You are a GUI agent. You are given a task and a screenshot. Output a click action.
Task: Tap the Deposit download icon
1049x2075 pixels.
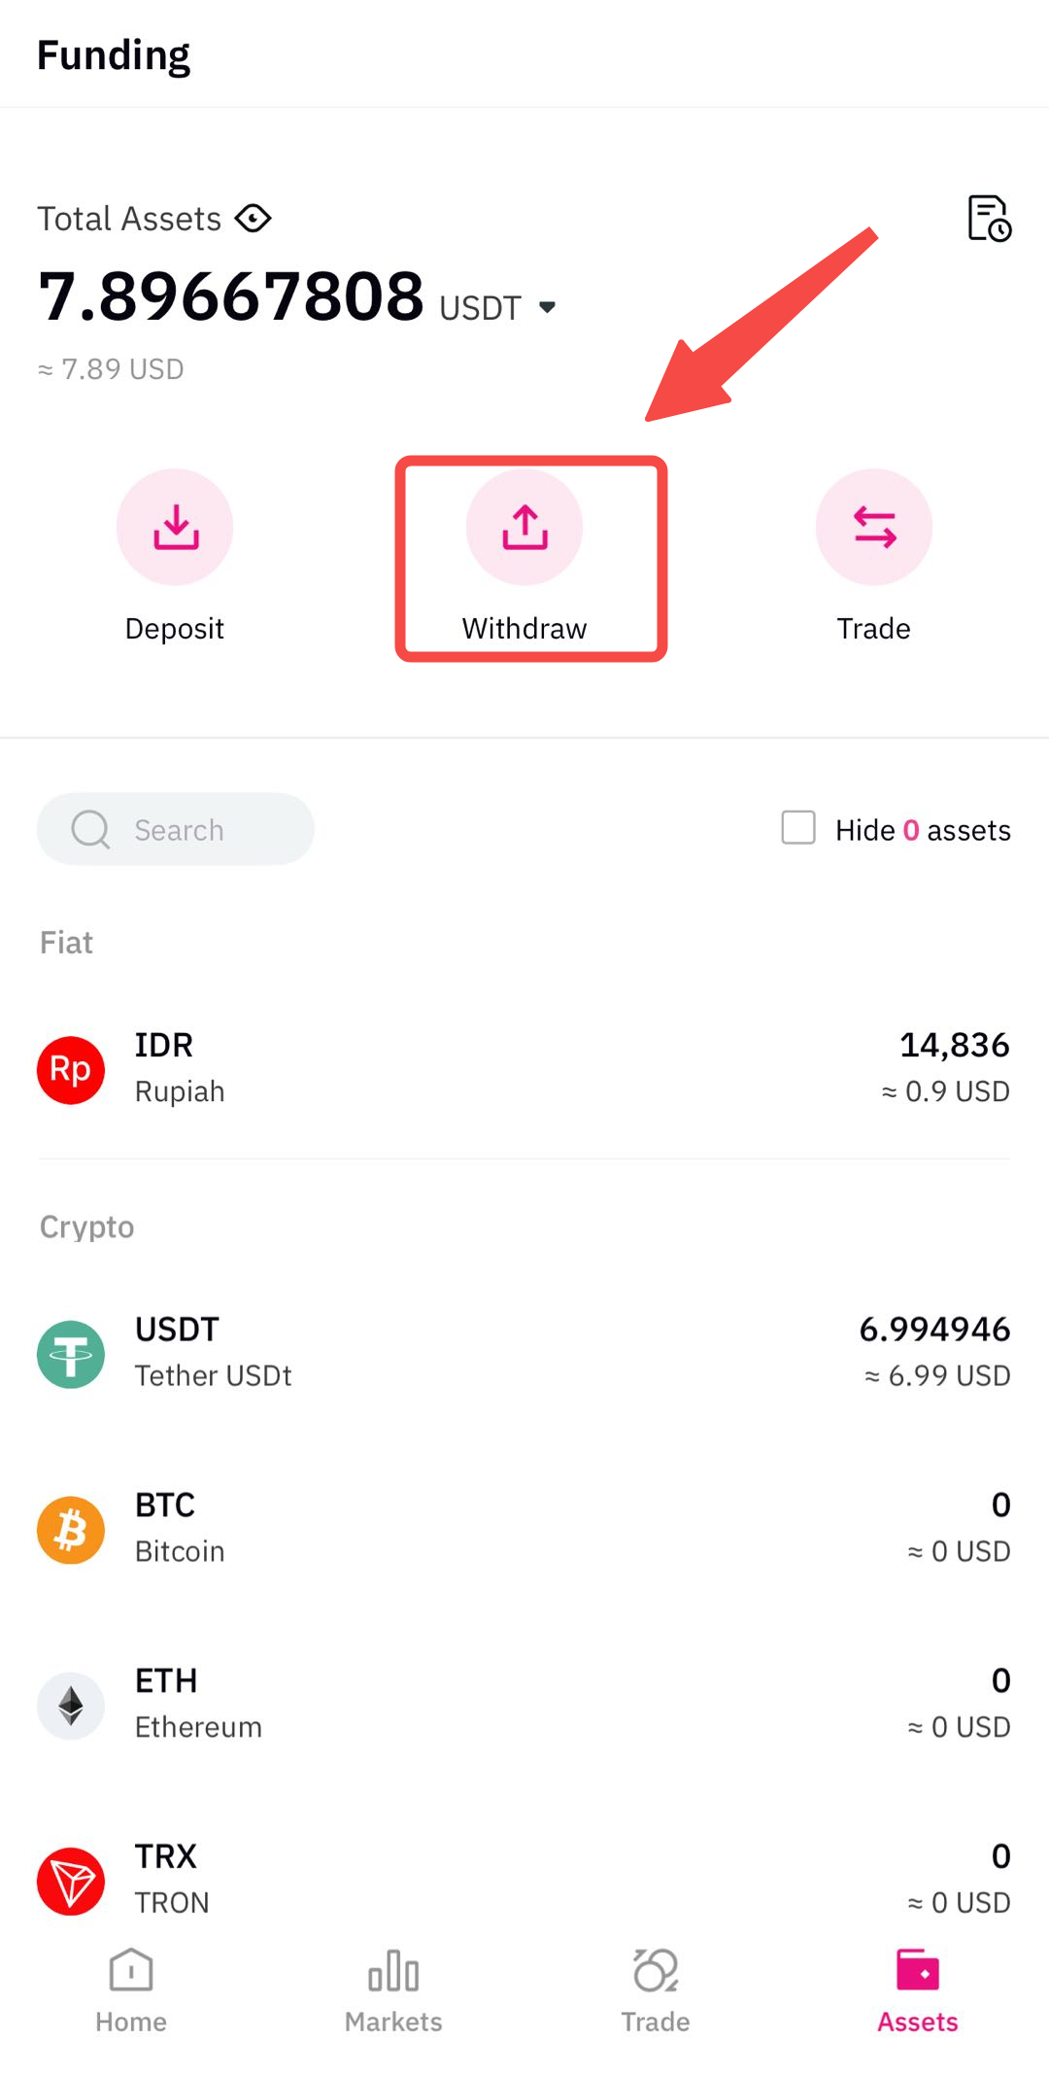pos(175,527)
